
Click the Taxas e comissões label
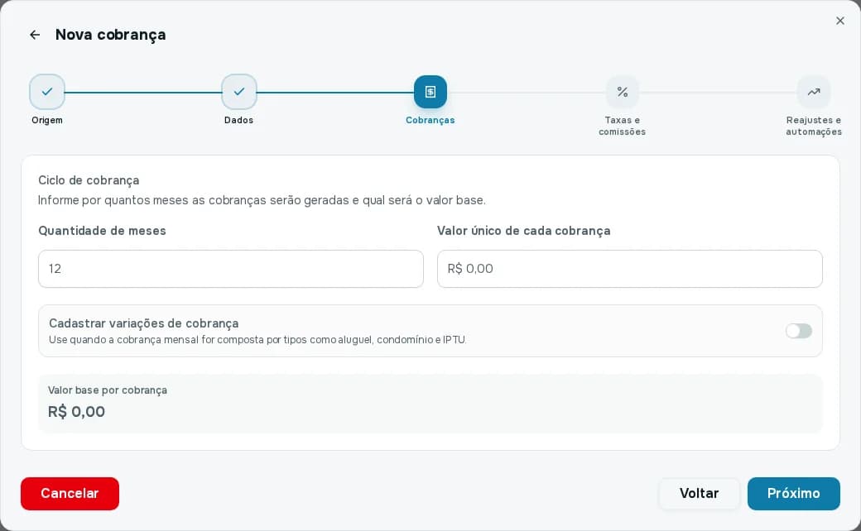pyautogui.click(x=622, y=126)
